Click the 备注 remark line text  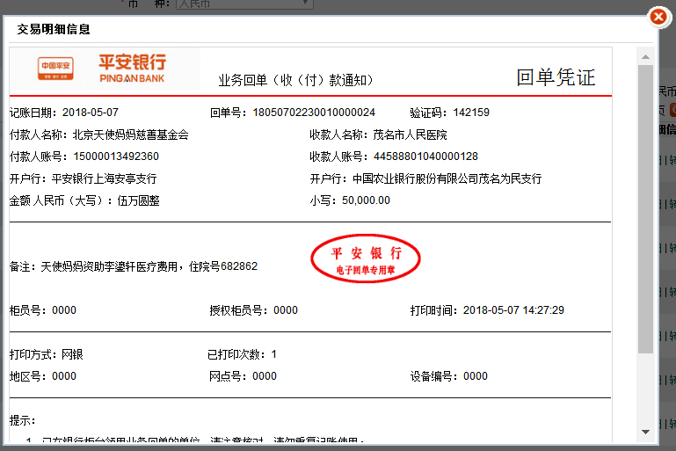tap(134, 266)
